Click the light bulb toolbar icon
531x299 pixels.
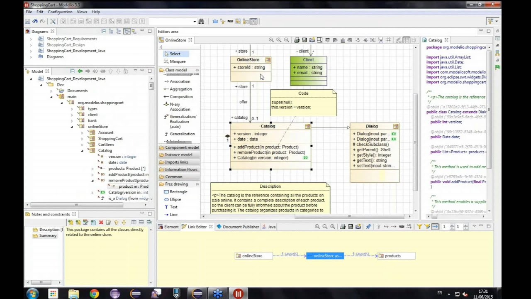pyautogui.click(x=63, y=21)
